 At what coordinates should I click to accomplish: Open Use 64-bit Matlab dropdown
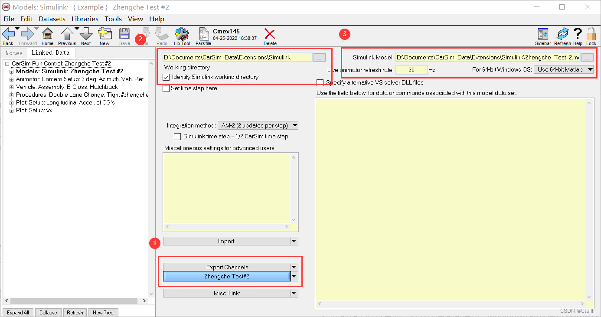tap(563, 69)
